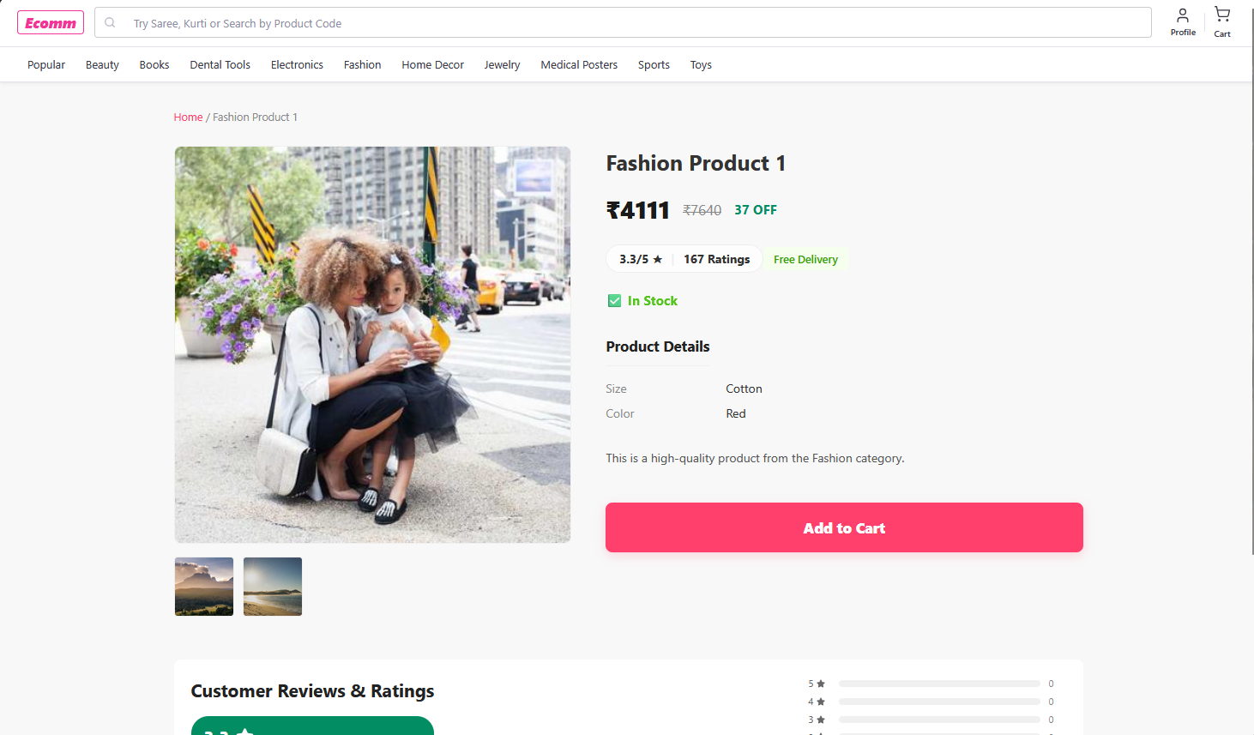Follow the Home breadcrumb link
Image resolution: width=1254 pixels, height=735 pixels.
tap(188, 117)
